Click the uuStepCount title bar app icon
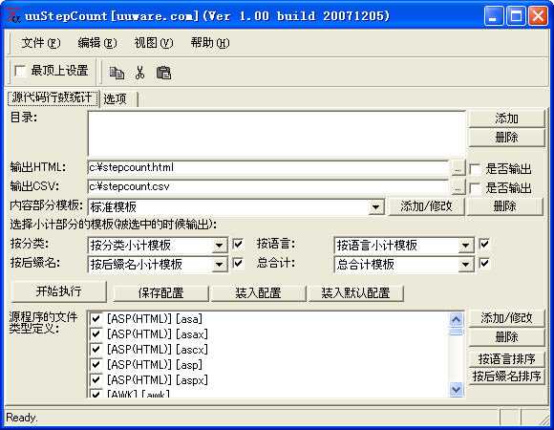 [13, 16]
